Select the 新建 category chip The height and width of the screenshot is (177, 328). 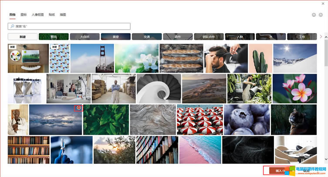[23, 37]
